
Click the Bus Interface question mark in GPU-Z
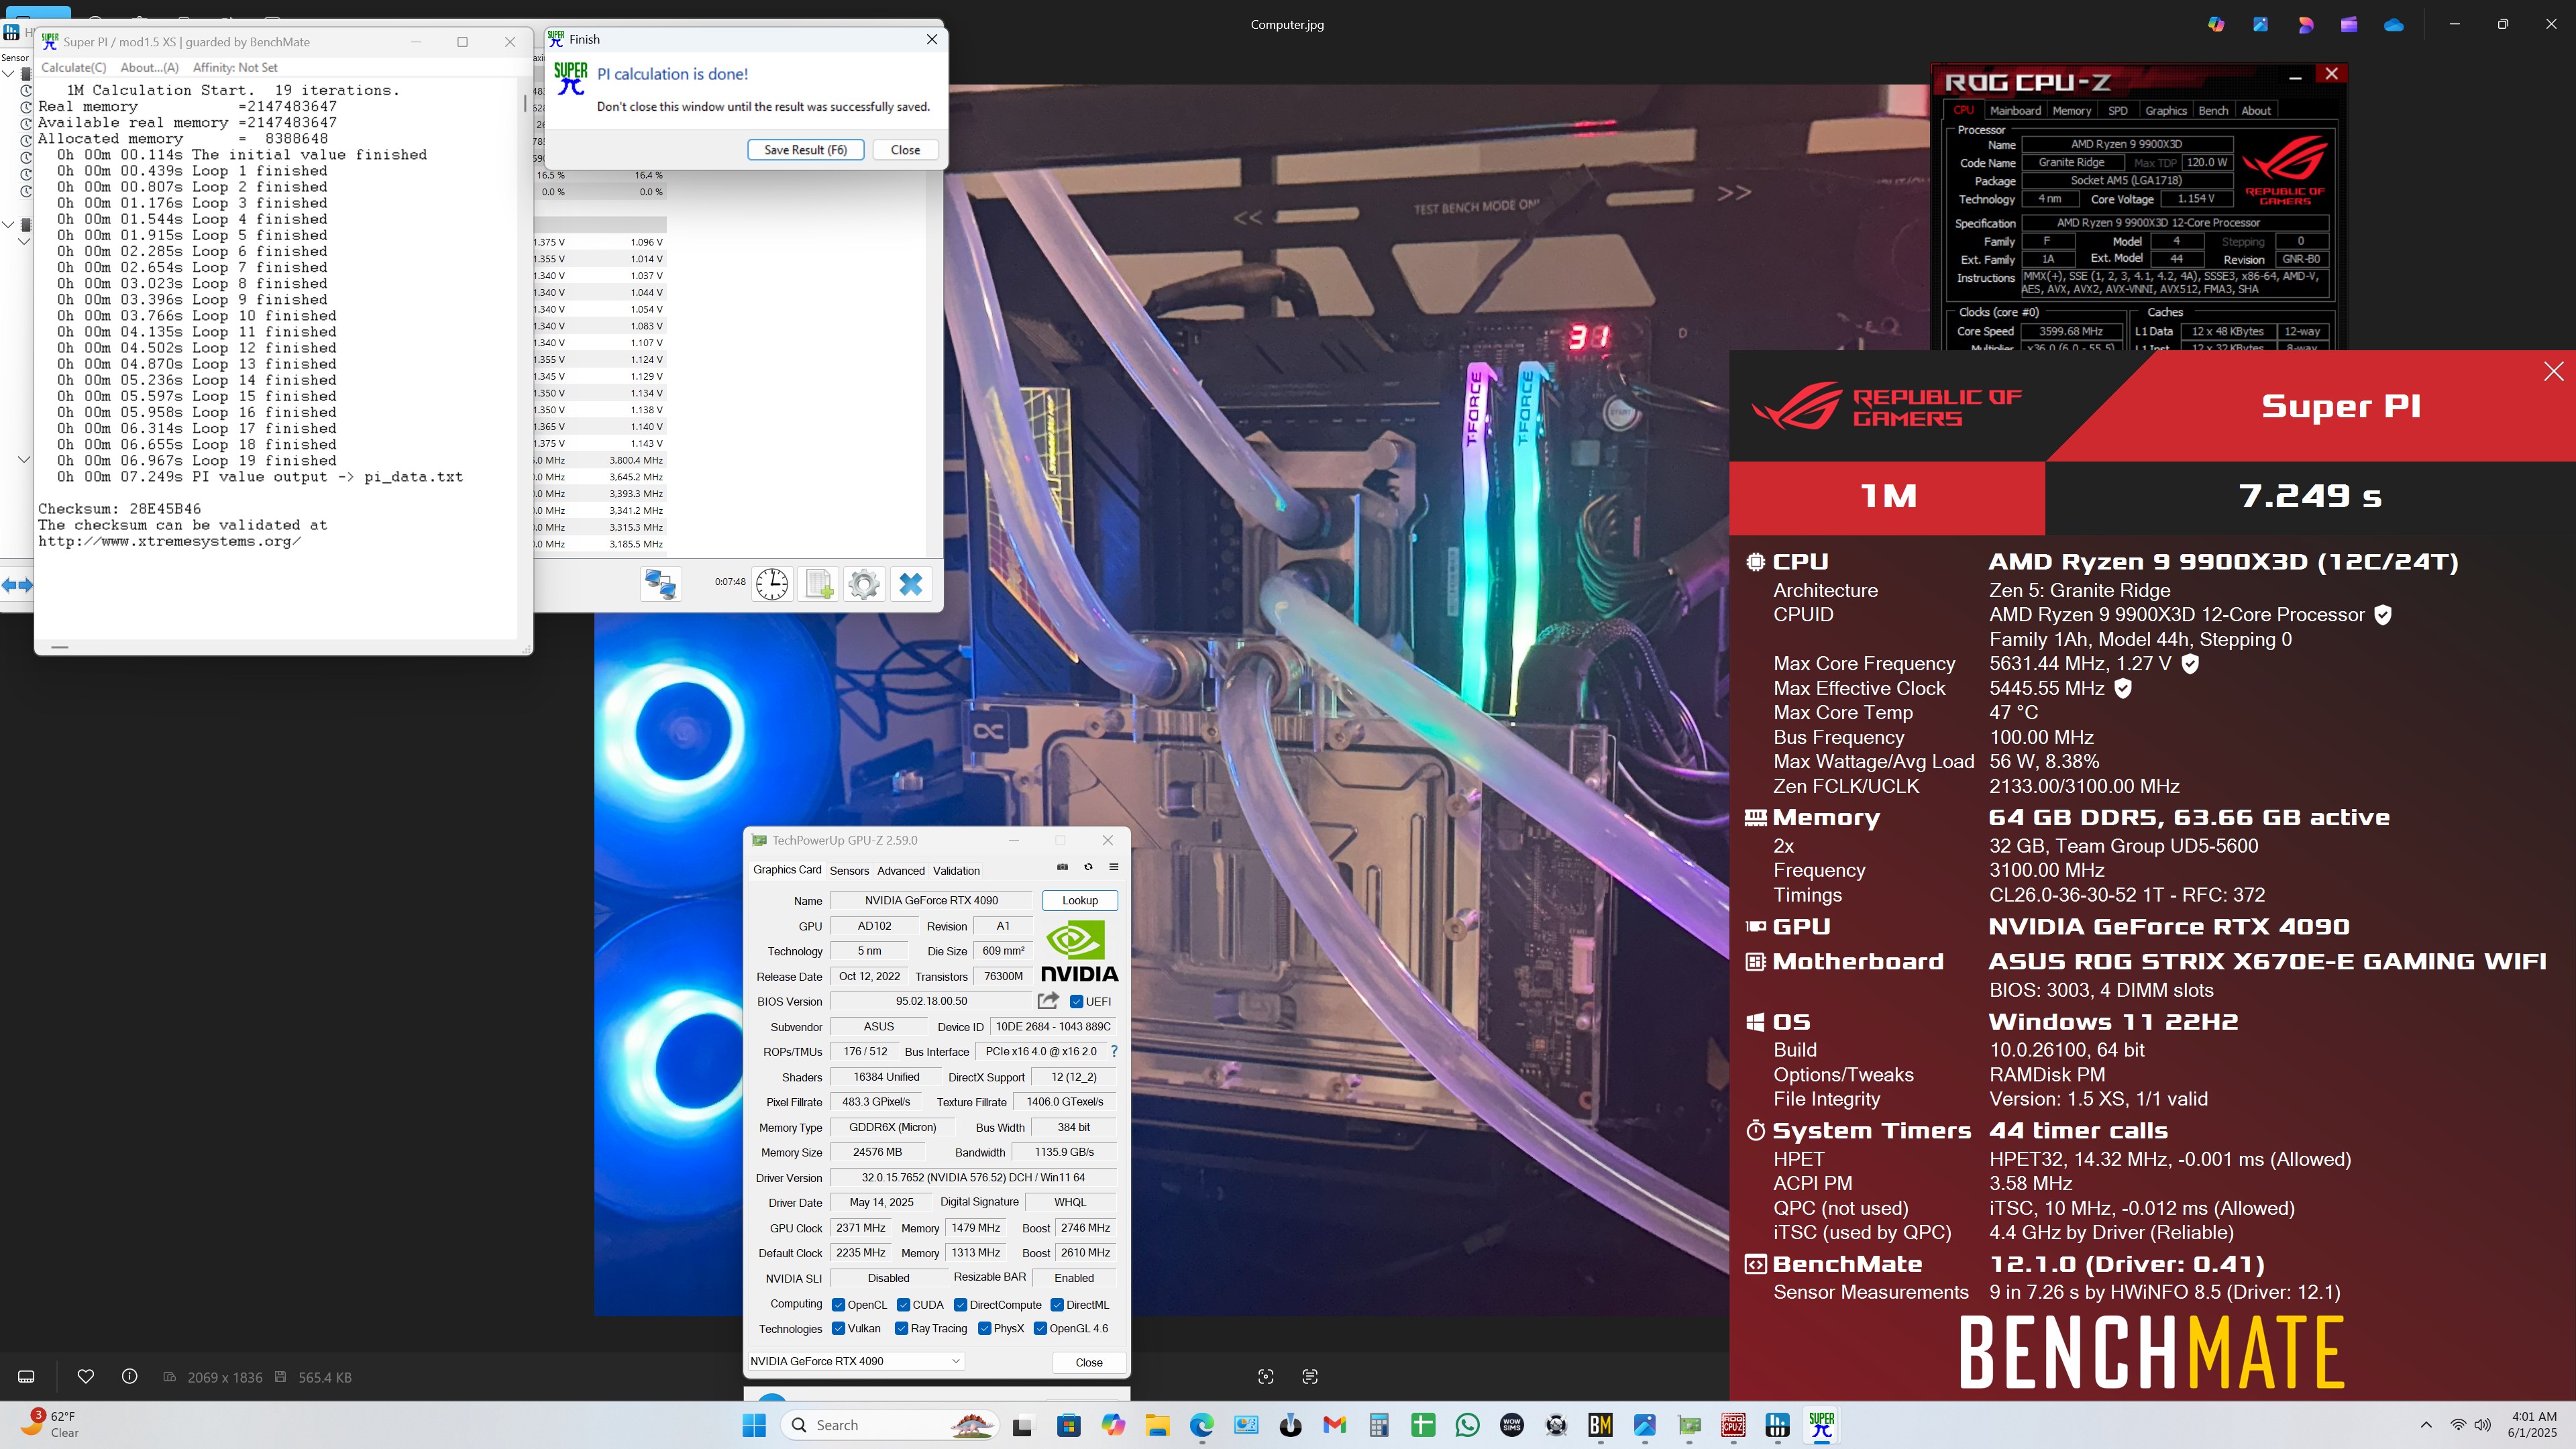tap(1114, 1051)
